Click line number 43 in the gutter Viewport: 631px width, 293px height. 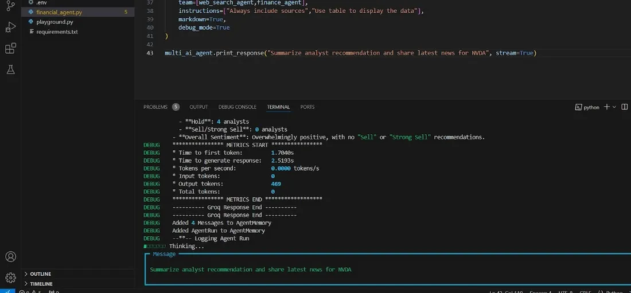[x=150, y=53]
